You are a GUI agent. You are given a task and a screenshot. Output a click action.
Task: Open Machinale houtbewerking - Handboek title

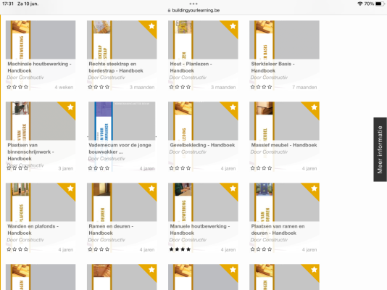[x=39, y=67]
